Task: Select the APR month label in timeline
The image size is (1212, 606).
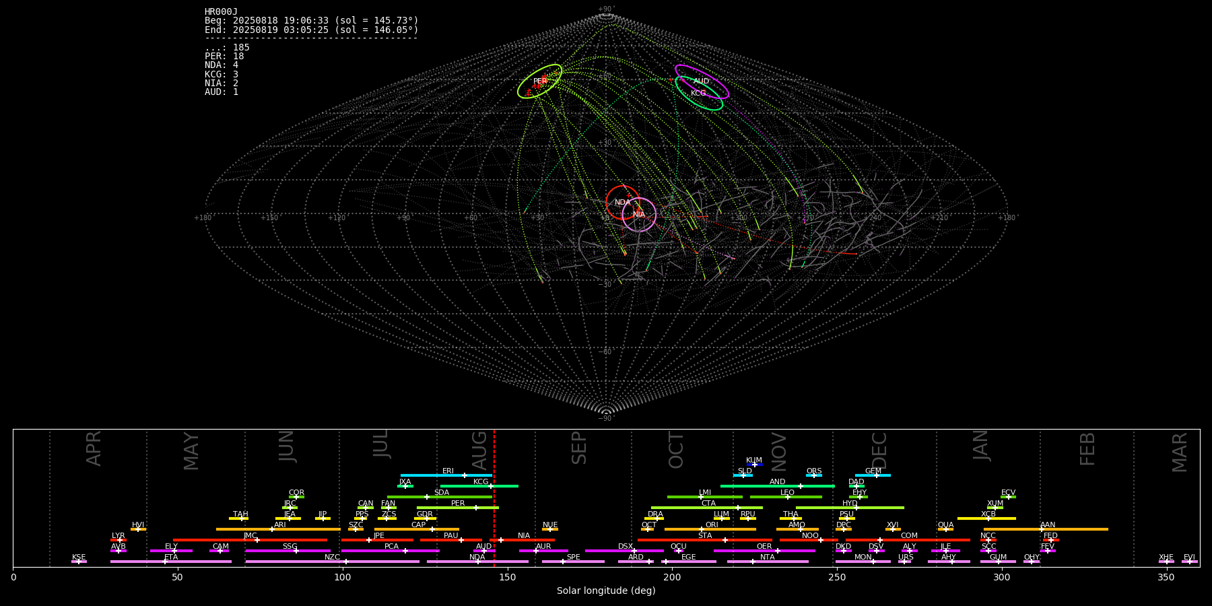Action: click(x=94, y=448)
